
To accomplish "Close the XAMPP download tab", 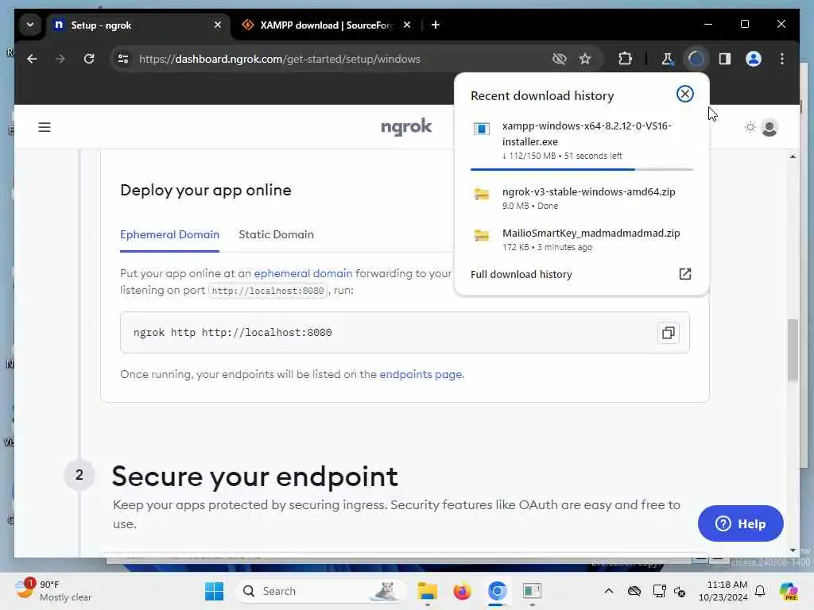I will 407,25.
